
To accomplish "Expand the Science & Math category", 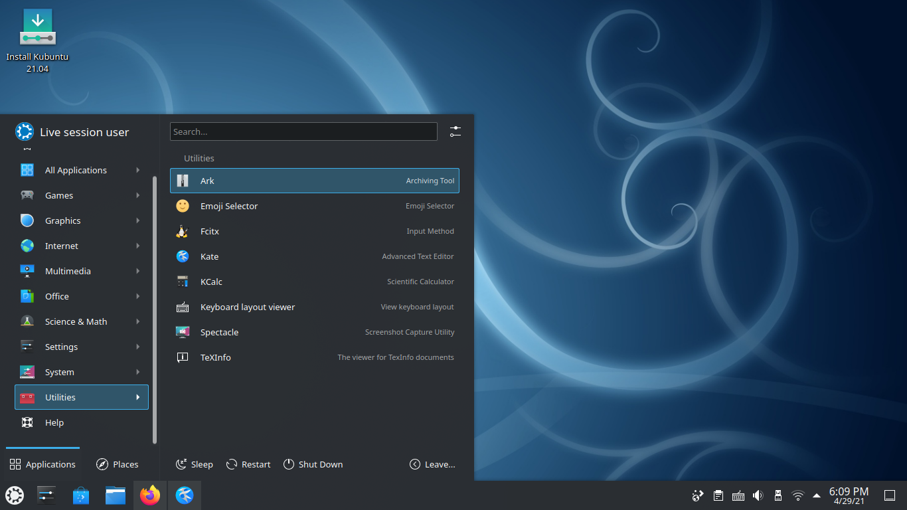I will 82,321.
